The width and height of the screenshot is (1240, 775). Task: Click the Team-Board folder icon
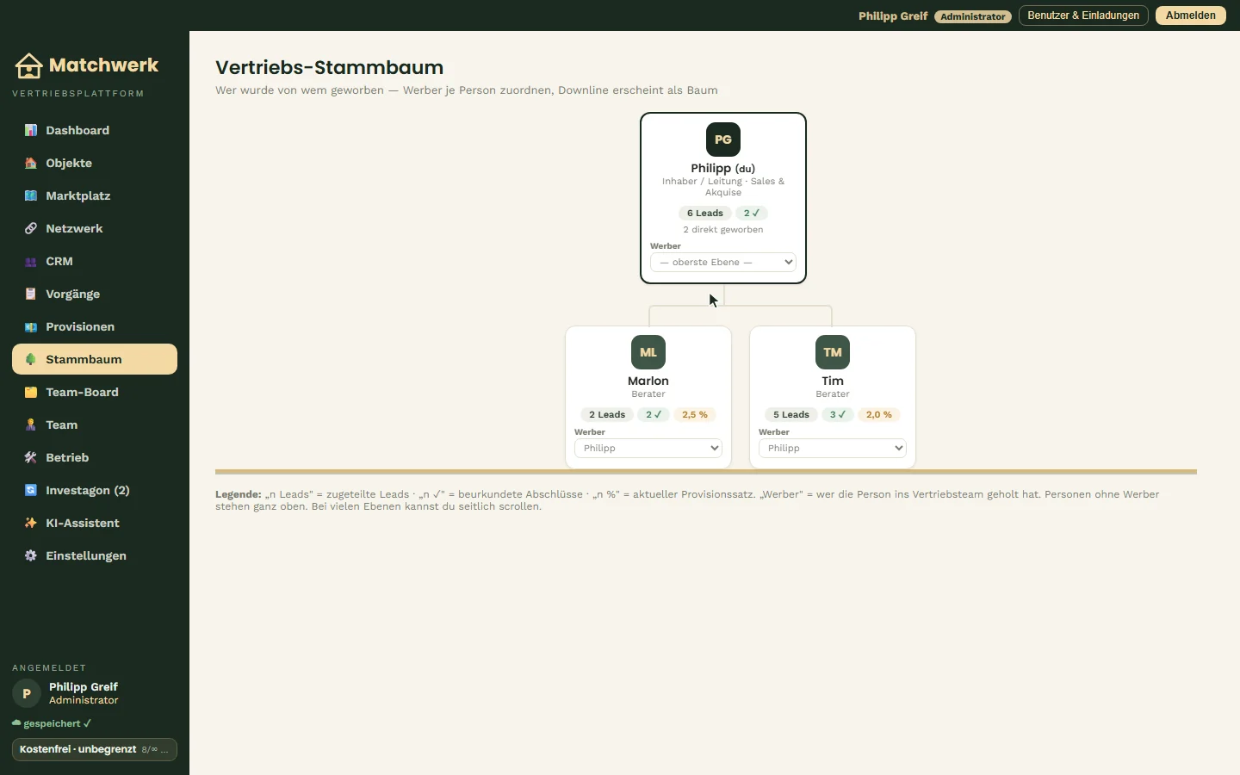click(x=31, y=392)
